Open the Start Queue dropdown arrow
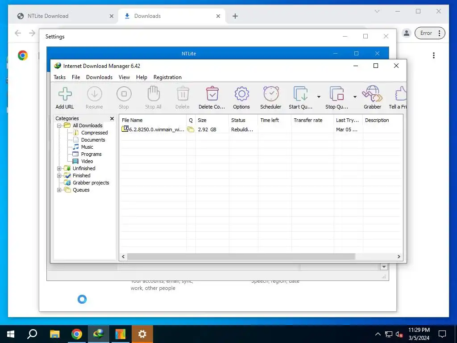457x343 pixels. coord(319,97)
